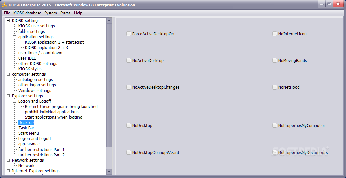
Task: Tick the NoActiveDesktop checkbox
Action: click(x=129, y=60)
